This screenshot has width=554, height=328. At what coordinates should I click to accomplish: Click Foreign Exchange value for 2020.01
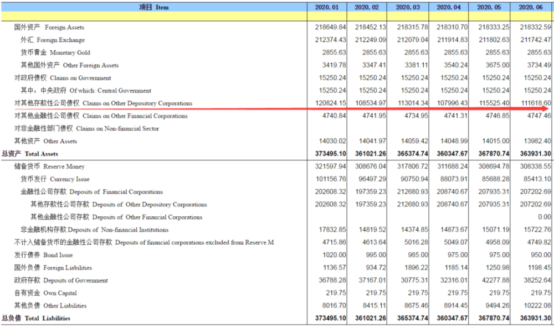(x=330, y=40)
